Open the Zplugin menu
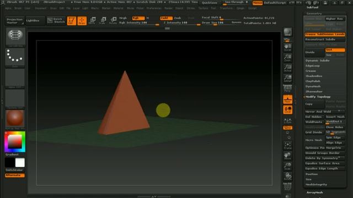The height and width of the screenshot is (198, 353). [x=240, y=8]
